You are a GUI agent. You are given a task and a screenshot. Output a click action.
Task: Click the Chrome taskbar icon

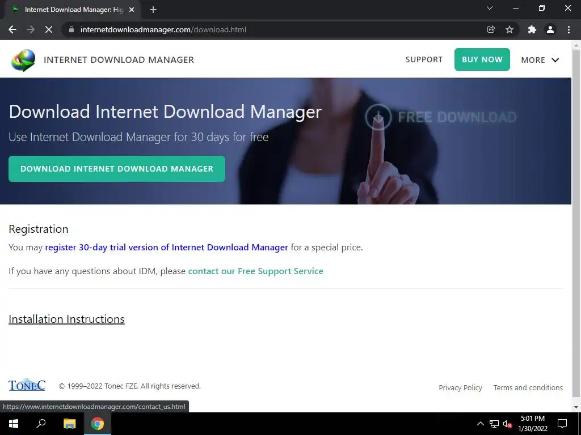click(x=98, y=424)
